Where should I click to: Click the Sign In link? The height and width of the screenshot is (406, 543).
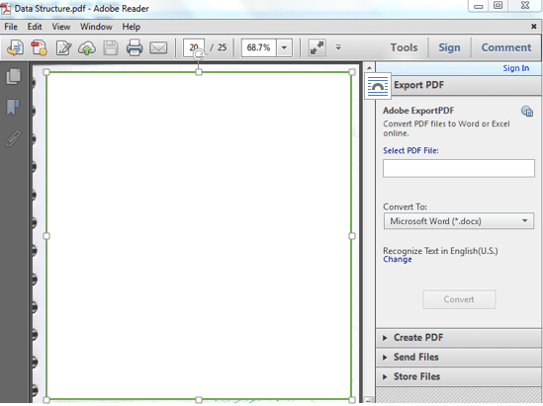pyautogui.click(x=515, y=68)
